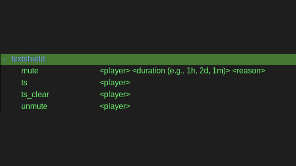
Task: Click the empty dark area above textshield
Action: [148, 26]
